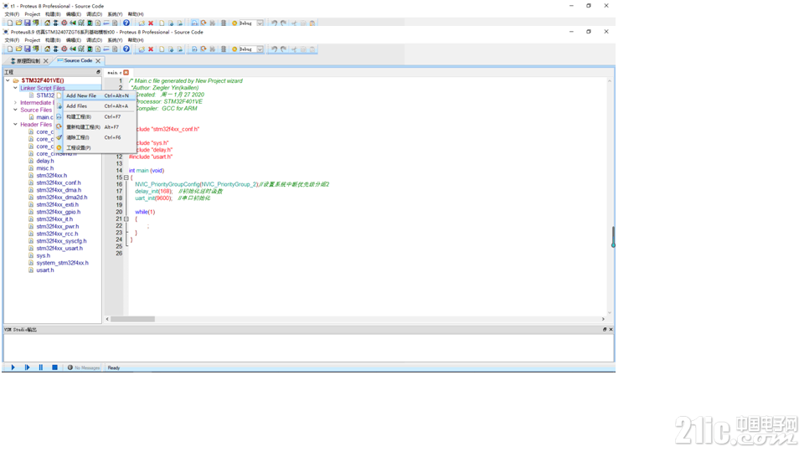This screenshot has height=452, width=804.
Task: Open Home page icon in front window toolbar
Action: pos(47,49)
